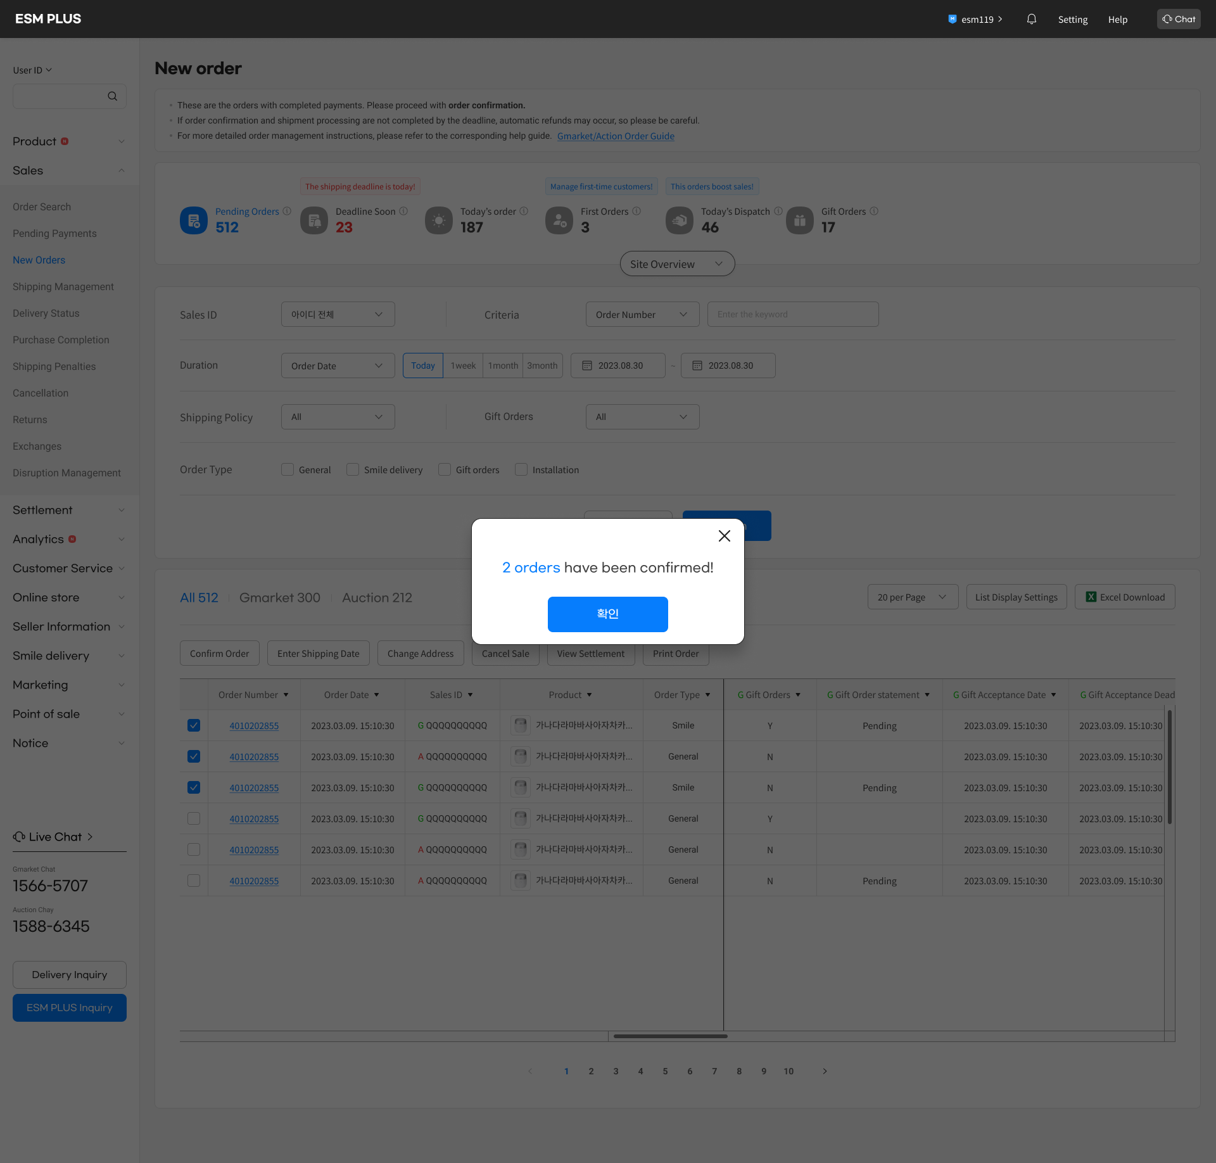Click the Deadline Soon icon
1216x1163 pixels.
[314, 220]
